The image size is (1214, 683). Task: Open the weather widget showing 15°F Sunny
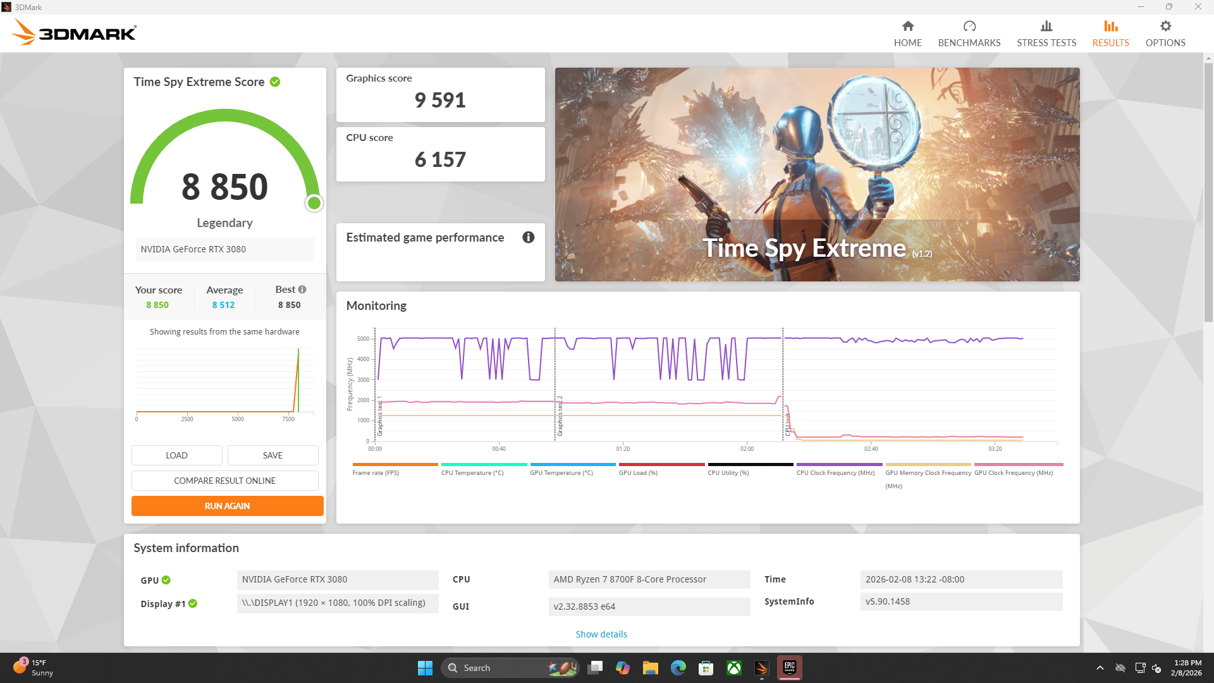[x=34, y=667]
